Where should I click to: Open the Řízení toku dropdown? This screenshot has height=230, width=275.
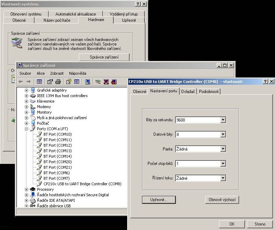(x=223, y=178)
